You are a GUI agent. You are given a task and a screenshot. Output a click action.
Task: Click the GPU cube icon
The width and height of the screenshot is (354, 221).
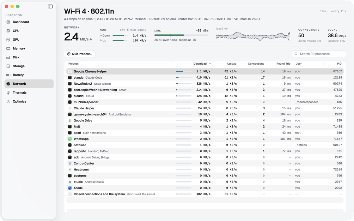[8, 39]
